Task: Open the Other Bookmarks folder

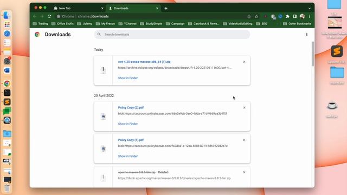Action: 297,24
